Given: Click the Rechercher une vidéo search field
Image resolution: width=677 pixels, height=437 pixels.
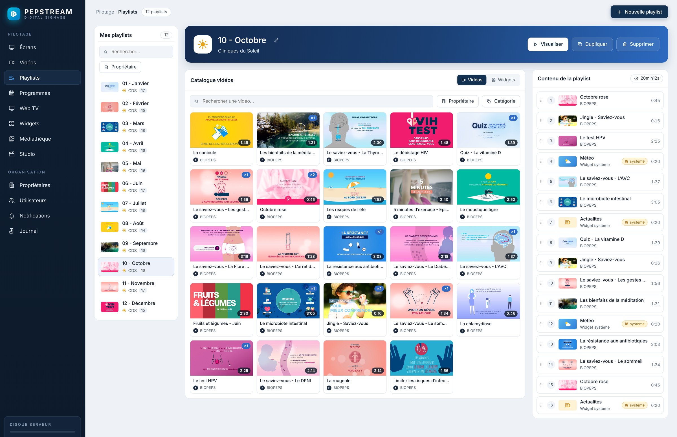Looking at the screenshot, I should click(x=311, y=101).
